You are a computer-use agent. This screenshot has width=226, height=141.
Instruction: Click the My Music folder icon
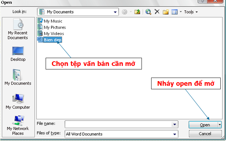tap(40, 21)
